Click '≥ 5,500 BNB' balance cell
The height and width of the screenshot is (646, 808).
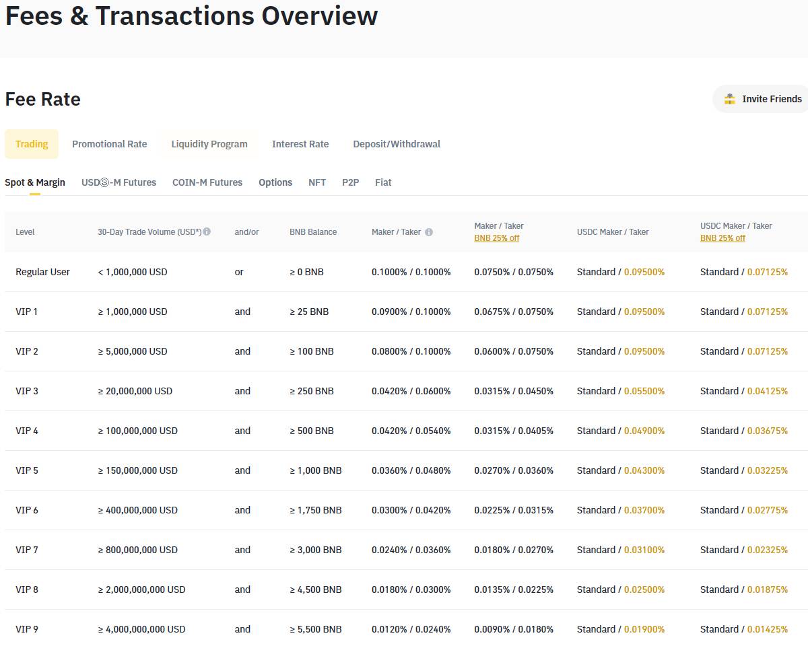[x=316, y=629]
